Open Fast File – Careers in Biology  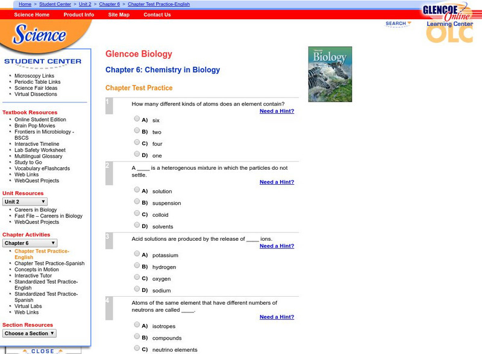tap(49, 216)
